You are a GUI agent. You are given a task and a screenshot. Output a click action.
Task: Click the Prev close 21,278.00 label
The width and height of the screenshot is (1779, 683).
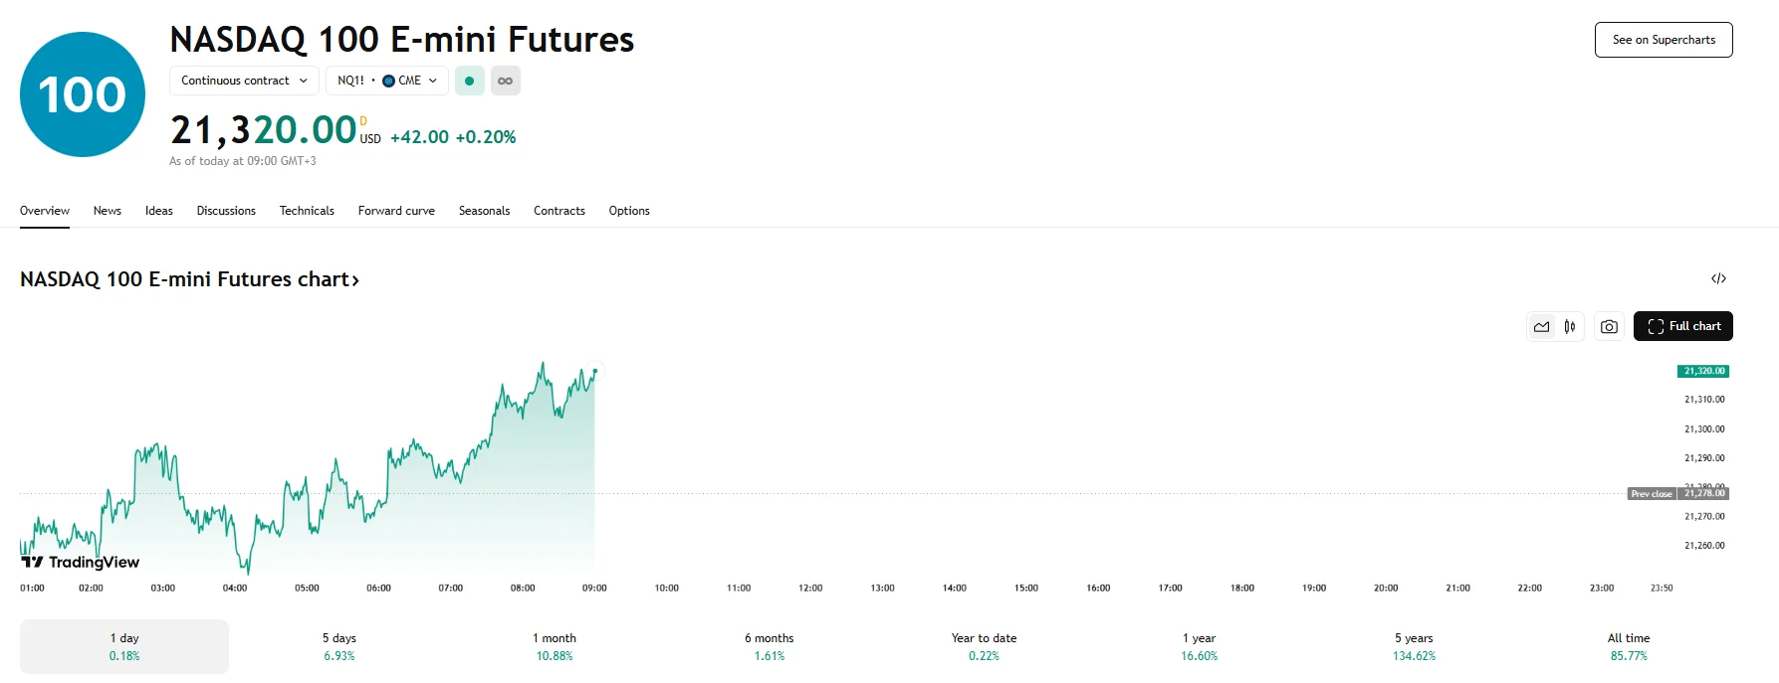click(x=1678, y=493)
